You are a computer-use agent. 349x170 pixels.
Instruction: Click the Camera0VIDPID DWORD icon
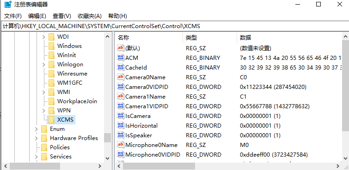(120, 87)
